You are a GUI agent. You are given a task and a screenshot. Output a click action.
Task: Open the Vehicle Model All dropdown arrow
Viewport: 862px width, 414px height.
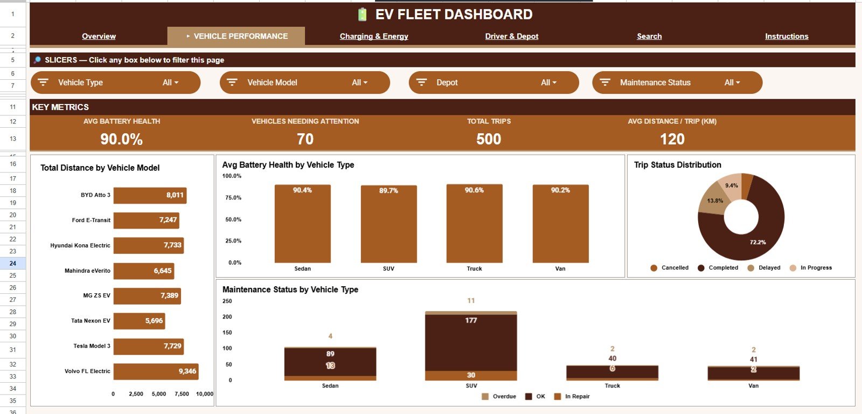point(365,82)
